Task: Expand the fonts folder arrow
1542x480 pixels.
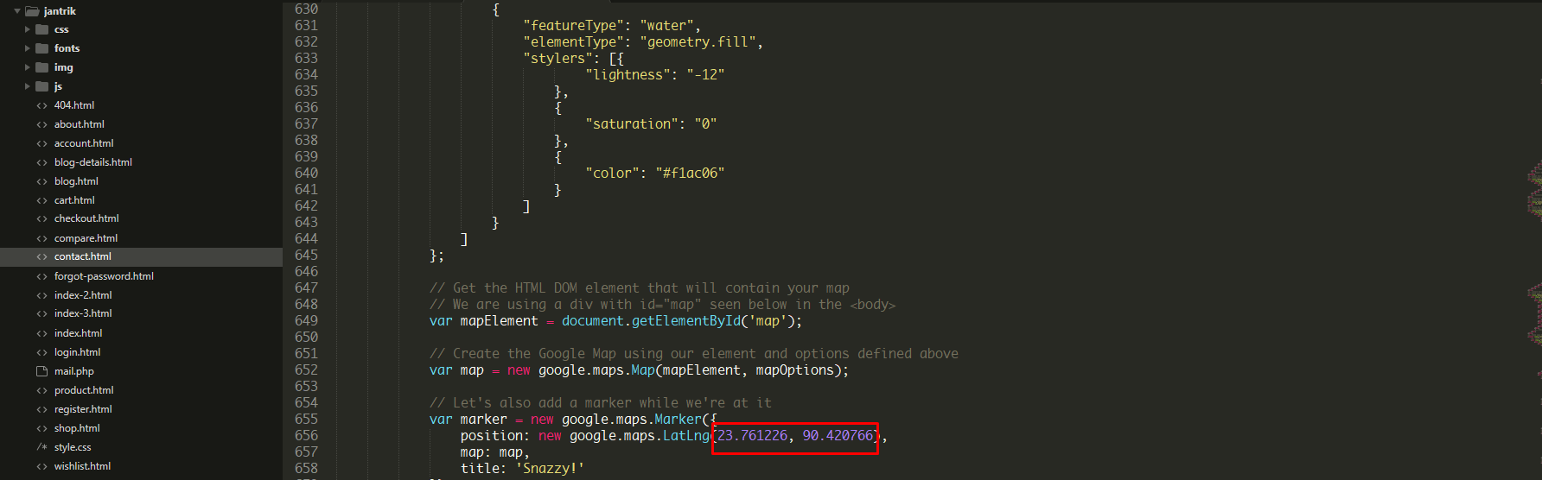Action: (x=28, y=48)
